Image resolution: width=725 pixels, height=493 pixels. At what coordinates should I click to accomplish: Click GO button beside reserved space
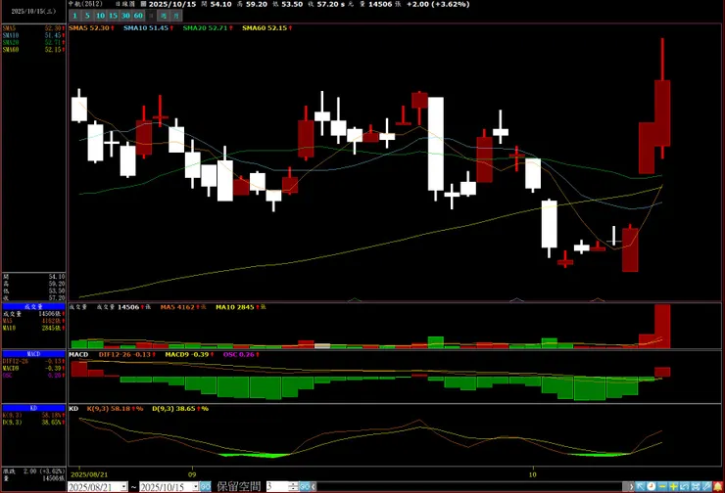(x=305, y=486)
